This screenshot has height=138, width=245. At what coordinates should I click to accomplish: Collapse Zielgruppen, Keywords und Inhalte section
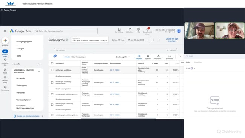39,71
